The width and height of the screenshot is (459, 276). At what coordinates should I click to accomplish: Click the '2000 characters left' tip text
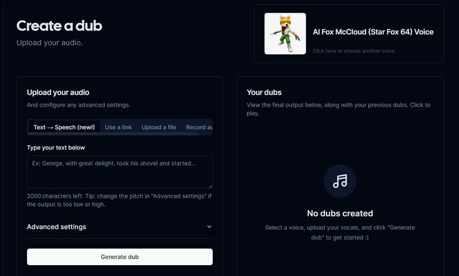(119, 200)
